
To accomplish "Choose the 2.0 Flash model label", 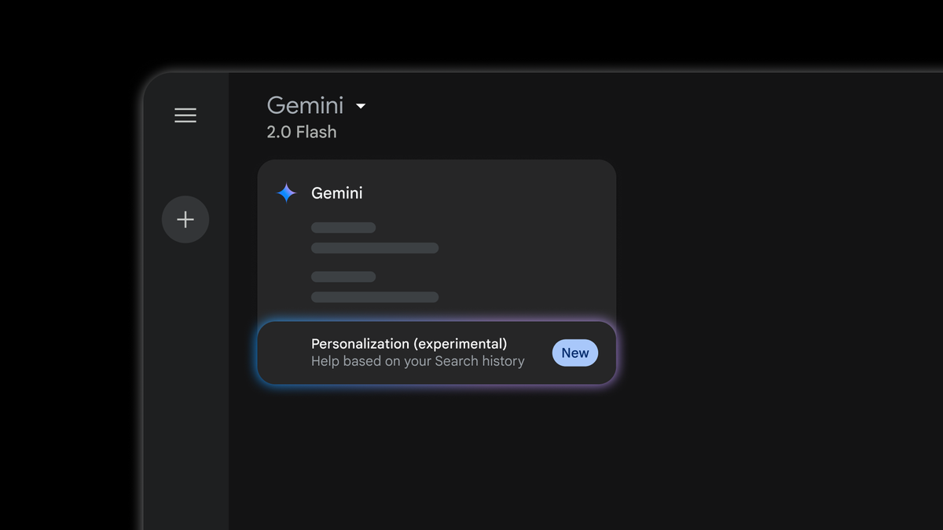I will coord(301,131).
